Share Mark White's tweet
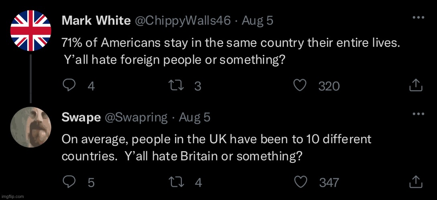 [416, 86]
